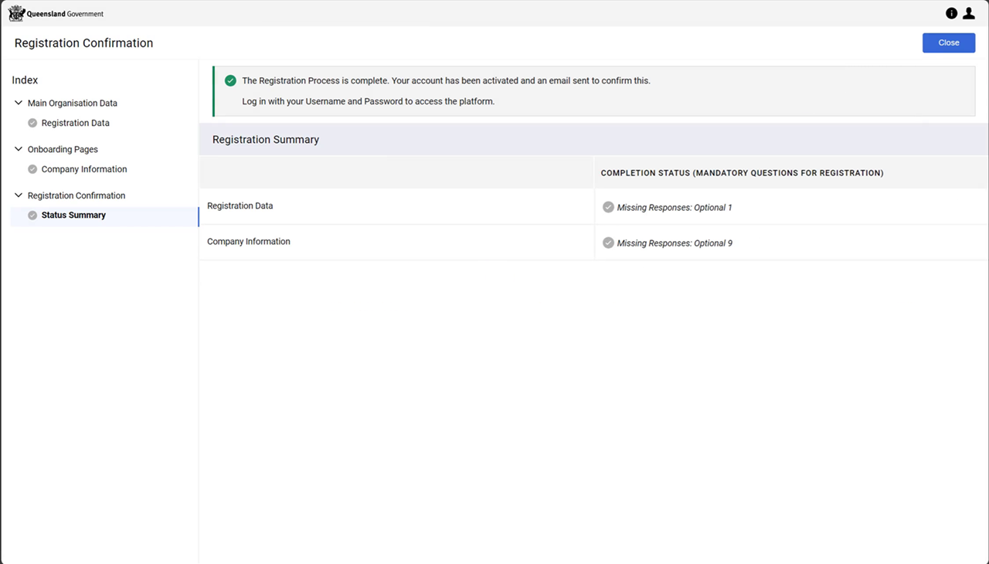Click the Company Information row in summary table
Image resolution: width=989 pixels, height=564 pixels.
pyautogui.click(x=249, y=242)
